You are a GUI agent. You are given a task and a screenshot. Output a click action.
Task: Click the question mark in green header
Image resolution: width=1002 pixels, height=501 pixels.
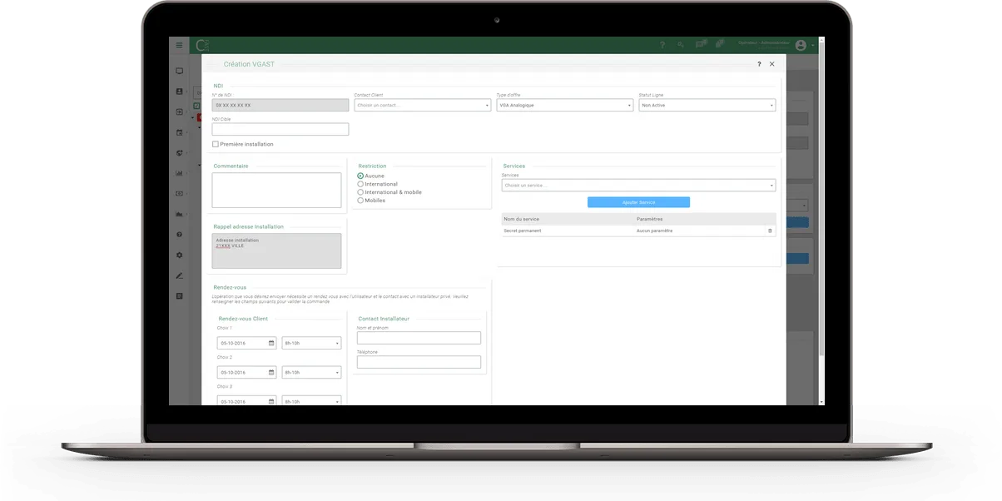pos(662,45)
